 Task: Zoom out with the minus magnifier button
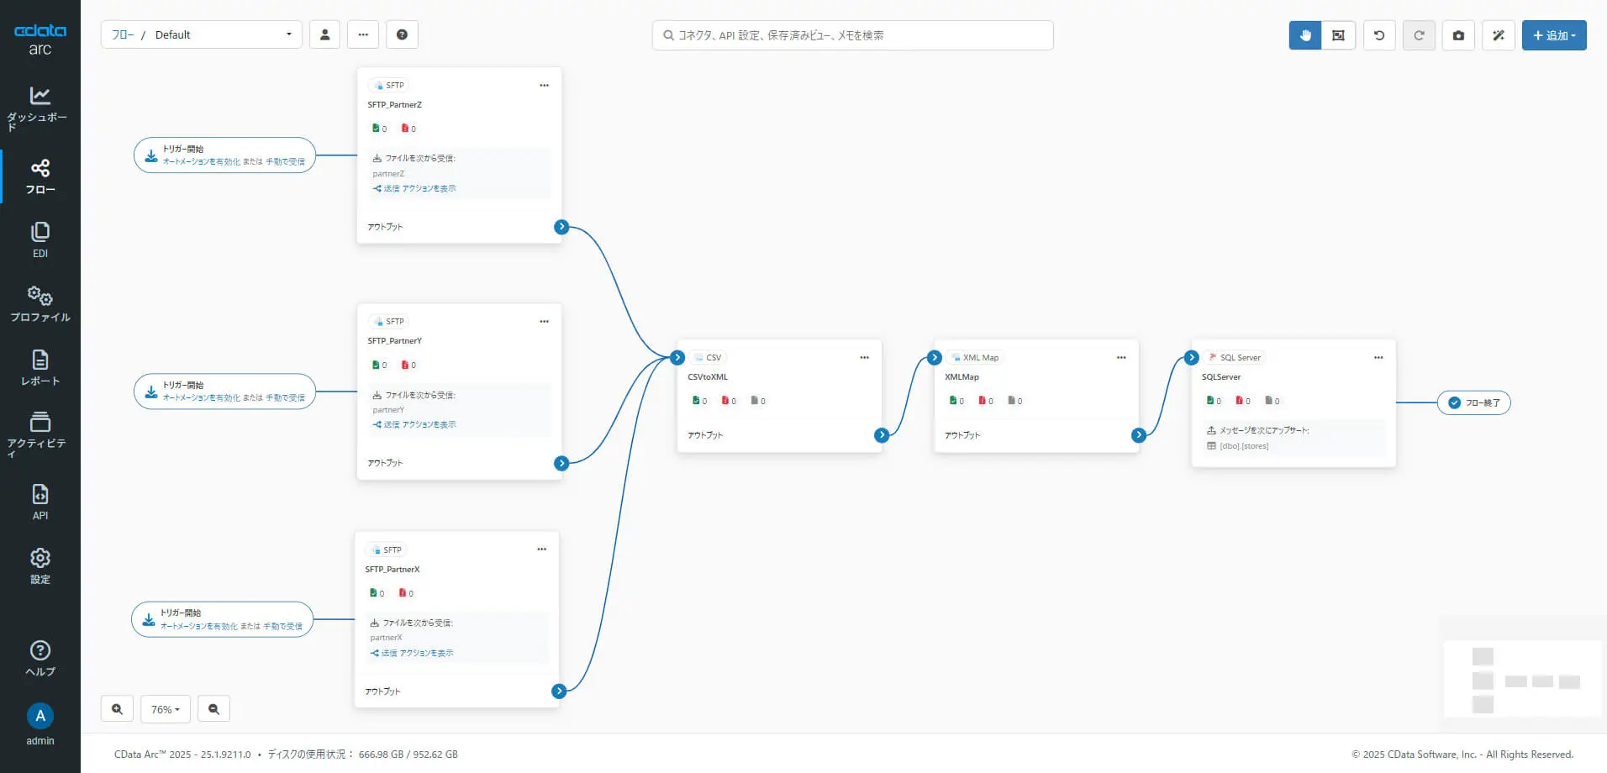point(213,709)
